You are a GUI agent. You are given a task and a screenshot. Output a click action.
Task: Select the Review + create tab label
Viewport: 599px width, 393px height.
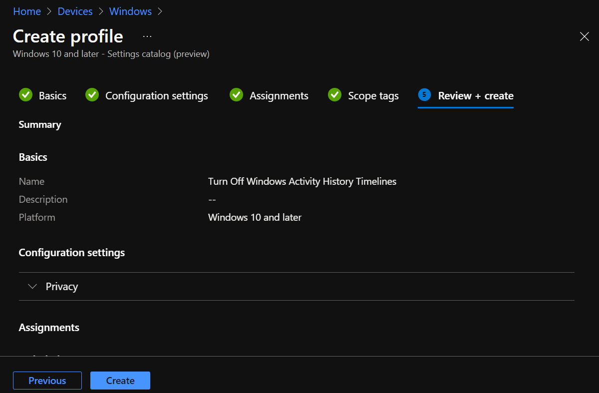476,96
